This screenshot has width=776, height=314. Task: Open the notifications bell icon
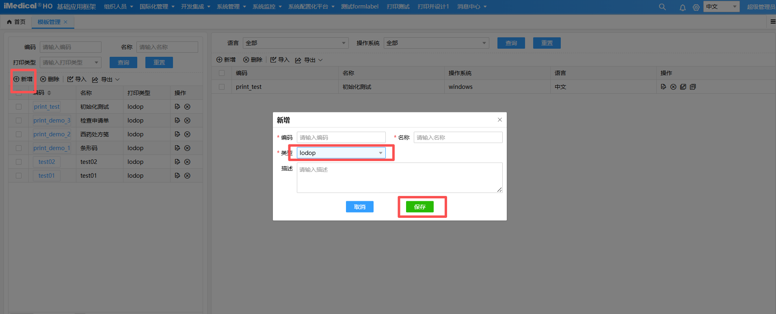pyautogui.click(x=683, y=7)
